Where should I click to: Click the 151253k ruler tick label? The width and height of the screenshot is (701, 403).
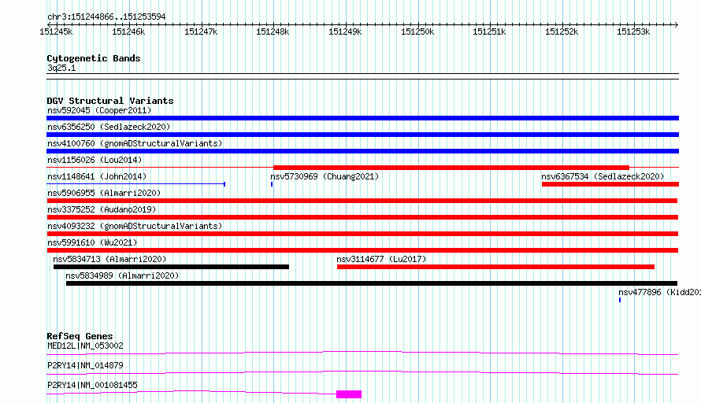pos(633,31)
